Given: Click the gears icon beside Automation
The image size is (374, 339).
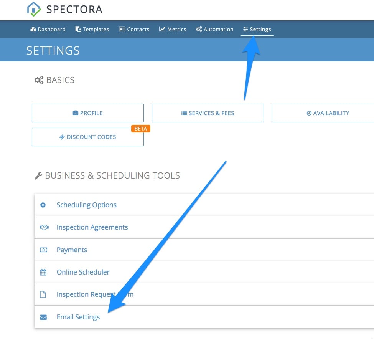Looking at the screenshot, I should (199, 29).
